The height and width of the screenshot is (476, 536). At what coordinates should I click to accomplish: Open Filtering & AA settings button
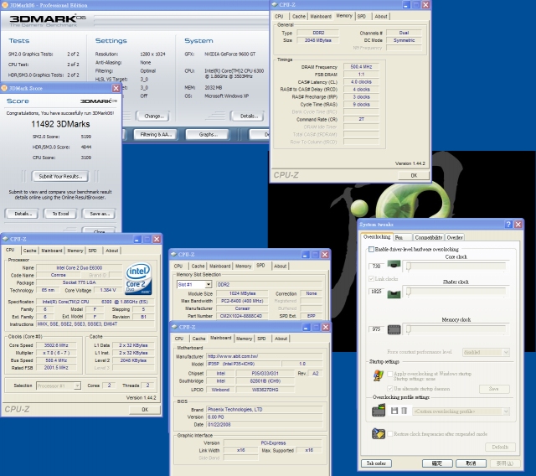(x=156, y=135)
